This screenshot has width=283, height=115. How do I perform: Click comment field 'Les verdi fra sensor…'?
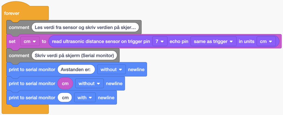[85, 27]
